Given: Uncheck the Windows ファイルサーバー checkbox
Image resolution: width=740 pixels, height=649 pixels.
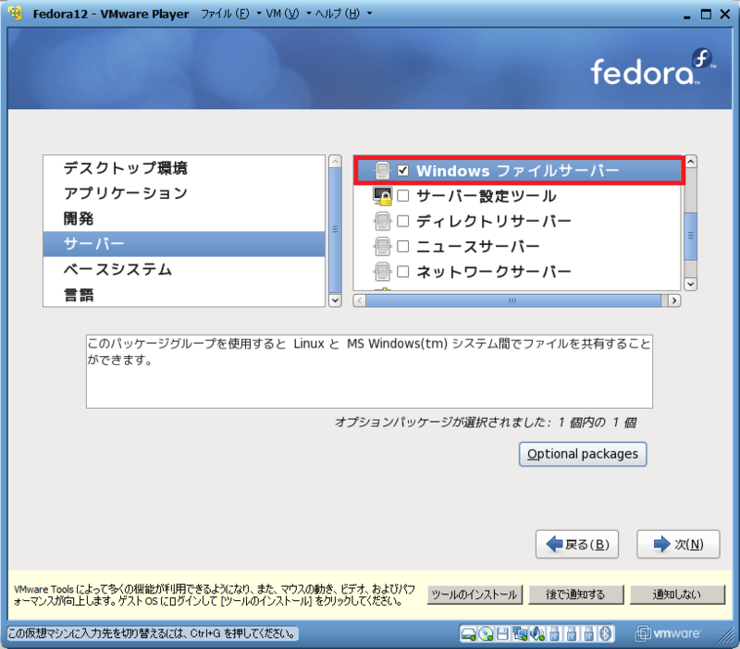Looking at the screenshot, I should [x=402, y=168].
